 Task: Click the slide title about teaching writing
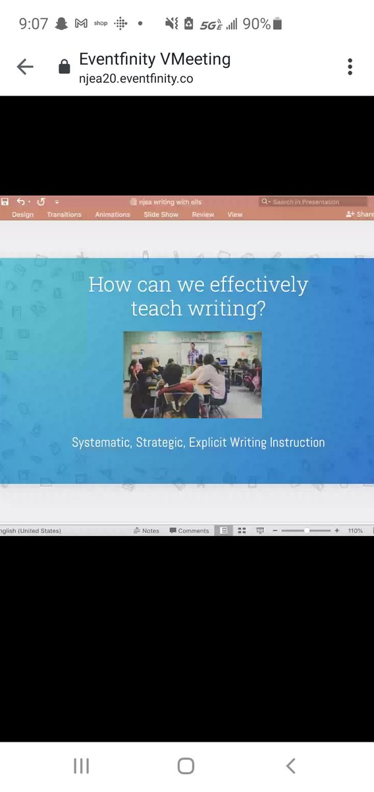(x=198, y=296)
